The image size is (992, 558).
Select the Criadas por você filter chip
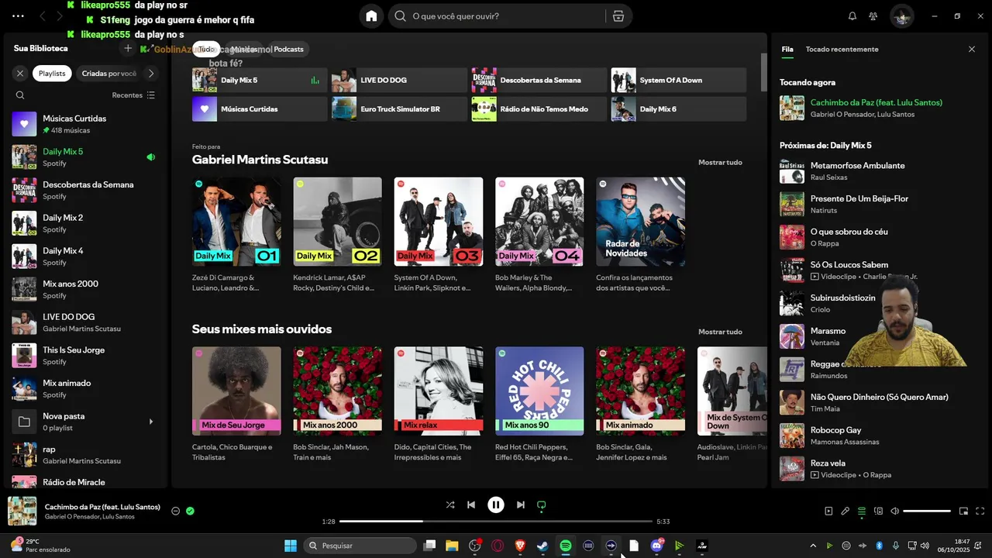click(109, 74)
